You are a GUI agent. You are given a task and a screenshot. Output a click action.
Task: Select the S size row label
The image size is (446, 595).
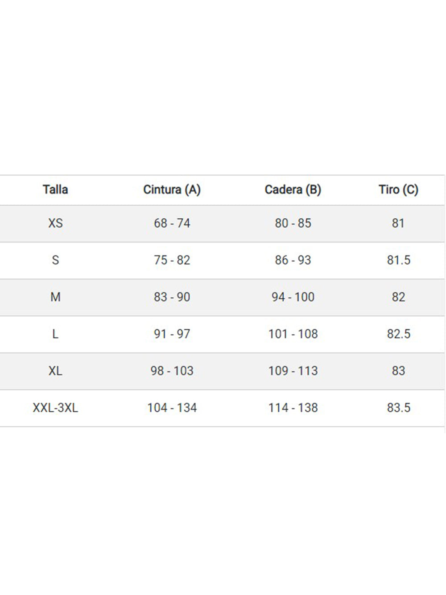click(x=55, y=260)
